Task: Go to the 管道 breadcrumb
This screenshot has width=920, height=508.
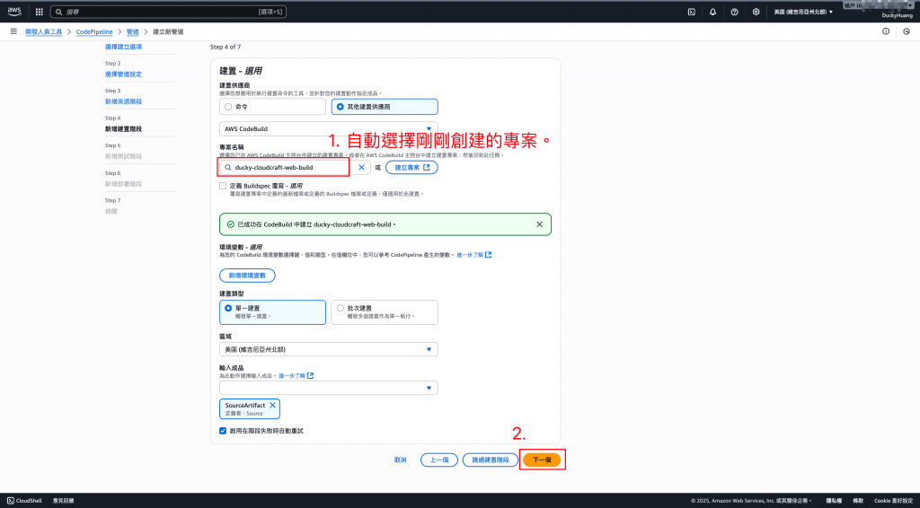Action: tap(133, 31)
